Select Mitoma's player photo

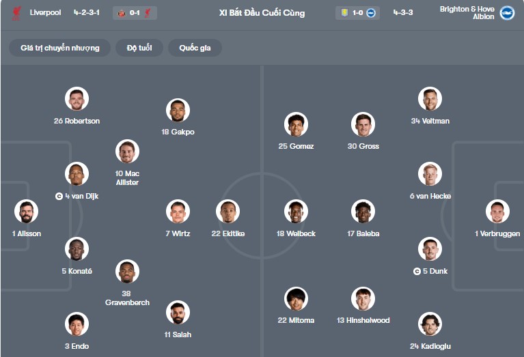297,298
